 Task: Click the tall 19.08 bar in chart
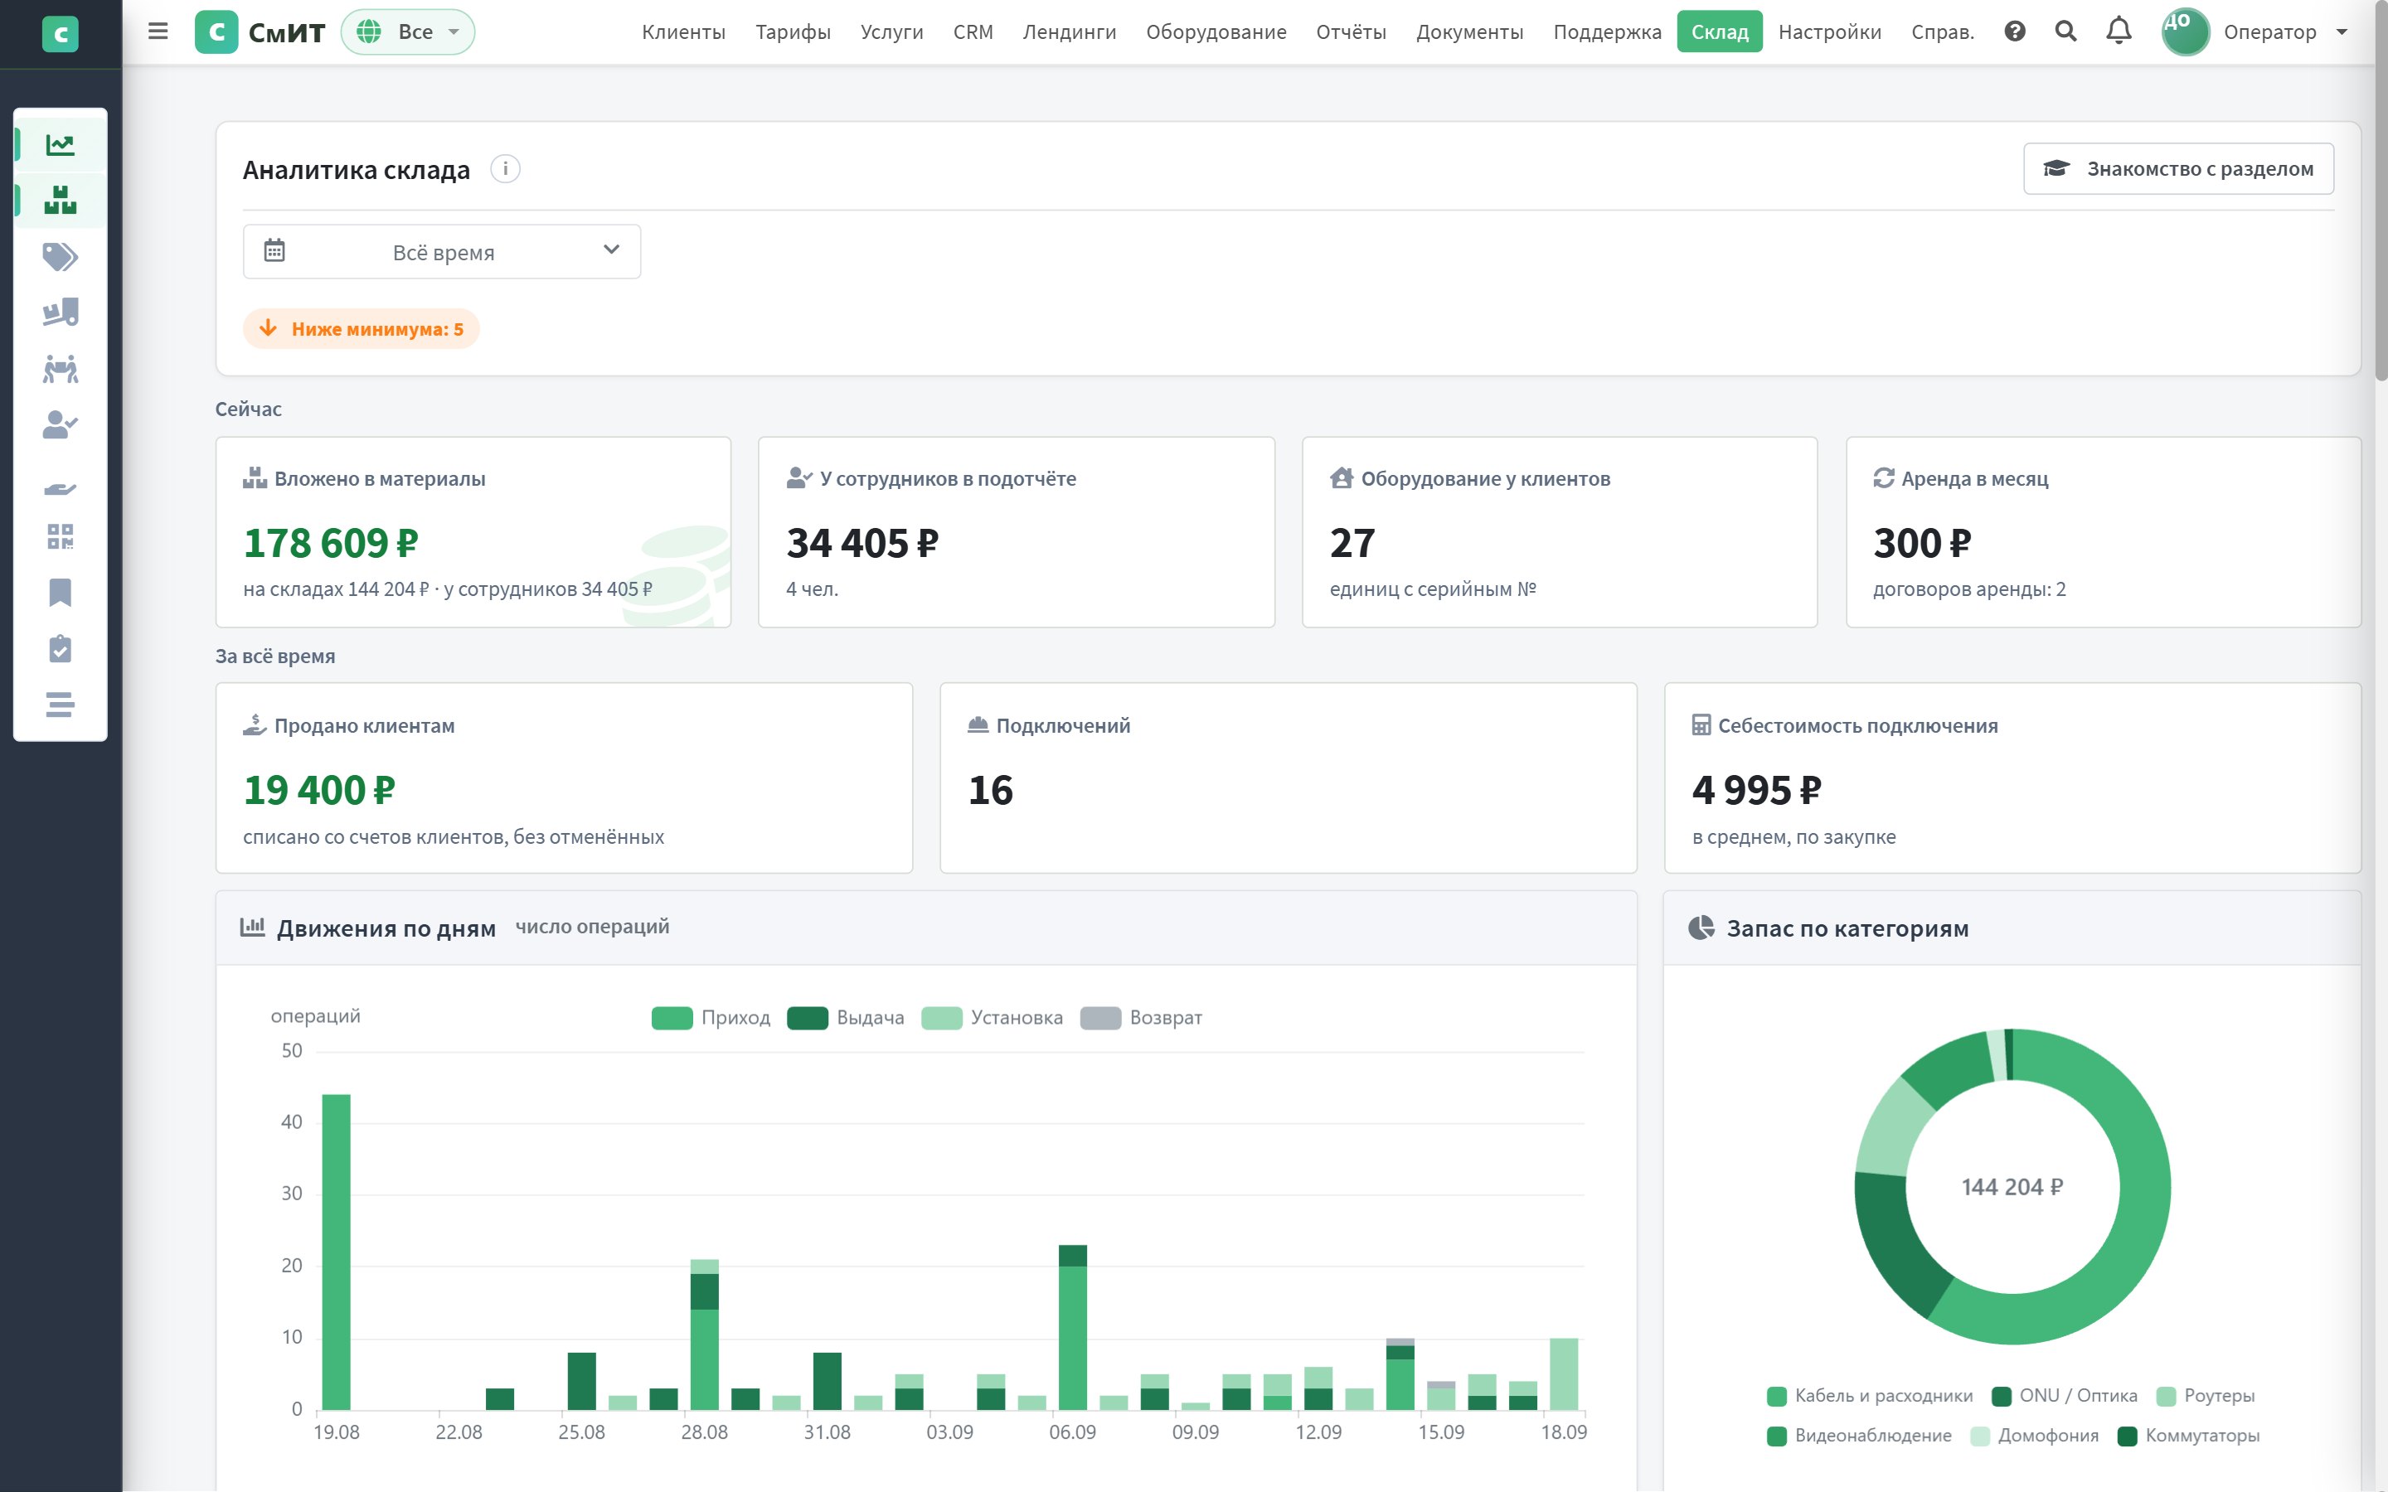coord(337,1252)
